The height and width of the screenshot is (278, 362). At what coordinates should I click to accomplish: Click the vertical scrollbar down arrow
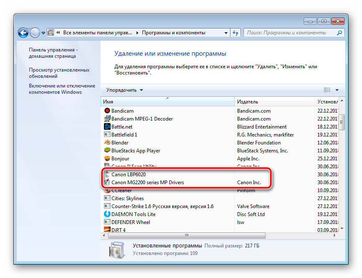[342, 229]
